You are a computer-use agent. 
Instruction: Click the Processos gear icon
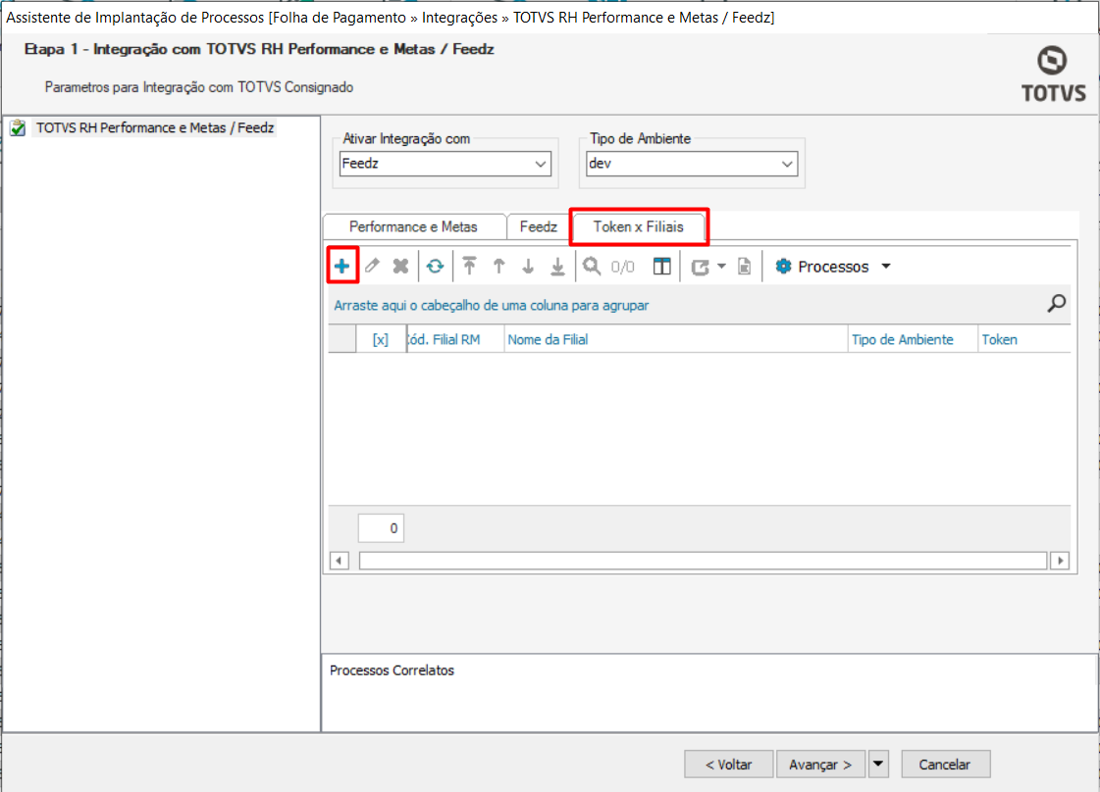[x=783, y=266]
